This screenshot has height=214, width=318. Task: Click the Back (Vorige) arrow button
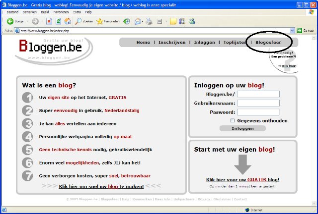point(10,21)
